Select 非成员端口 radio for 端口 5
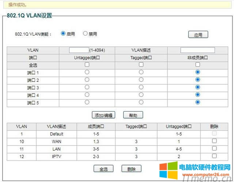The width and height of the screenshot is (234, 182). coord(198,102)
